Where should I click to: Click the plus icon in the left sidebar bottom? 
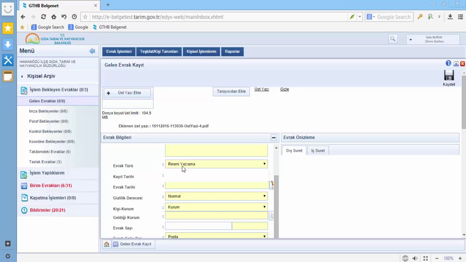(8, 243)
